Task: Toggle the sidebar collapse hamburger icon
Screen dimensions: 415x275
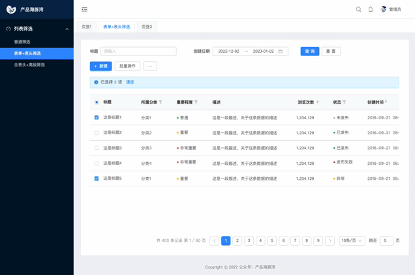Action: tap(84, 10)
